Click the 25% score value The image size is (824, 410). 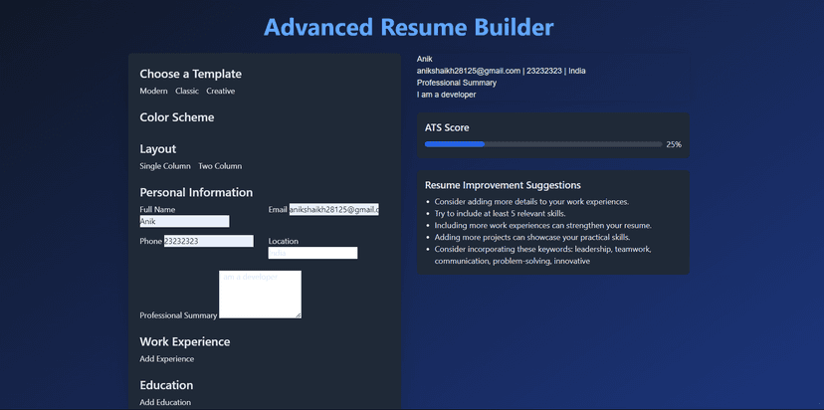point(674,144)
